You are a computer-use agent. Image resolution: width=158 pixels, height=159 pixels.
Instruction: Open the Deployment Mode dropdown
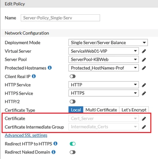coord(108,42)
